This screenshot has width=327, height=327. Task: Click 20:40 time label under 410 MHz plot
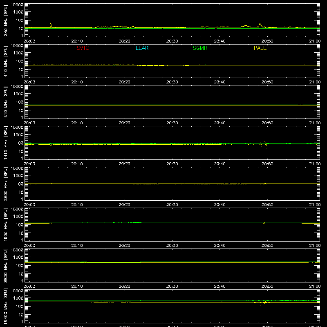point(219,82)
